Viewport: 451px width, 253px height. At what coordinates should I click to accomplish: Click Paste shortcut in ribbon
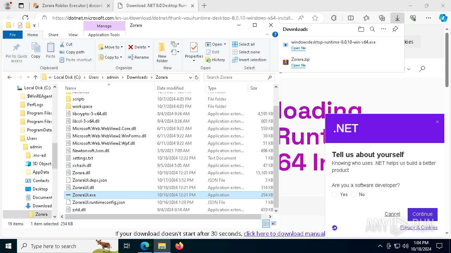click(75, 60)
